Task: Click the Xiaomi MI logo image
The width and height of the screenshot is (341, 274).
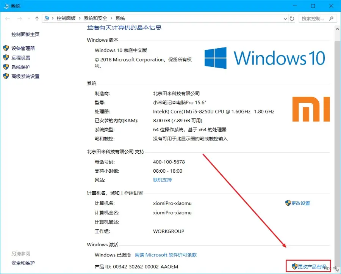Action: [x=311, y=109]
